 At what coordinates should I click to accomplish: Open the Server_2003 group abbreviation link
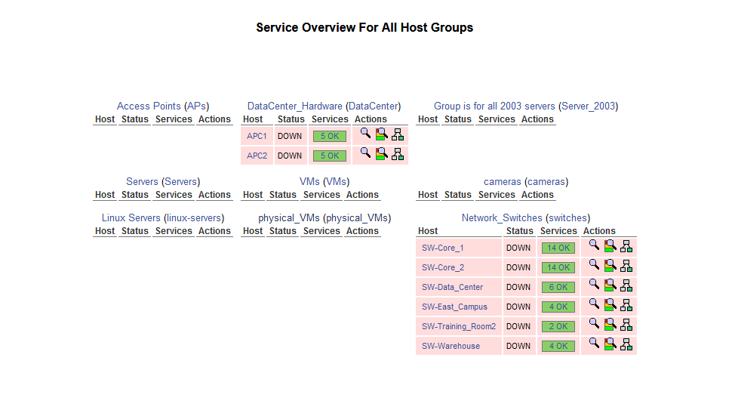point(588,106)
